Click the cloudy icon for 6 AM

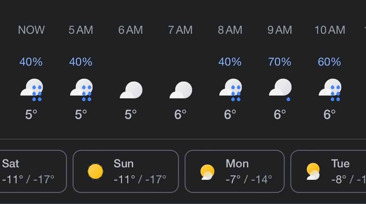coord(131,90)
